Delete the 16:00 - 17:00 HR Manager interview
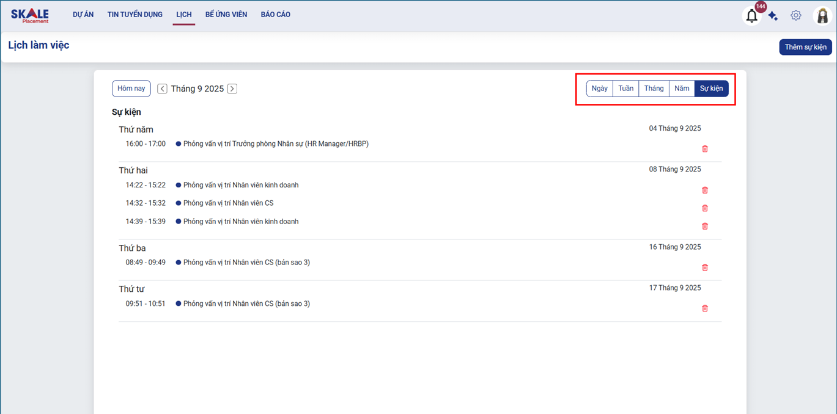 (x=705, y=149)
